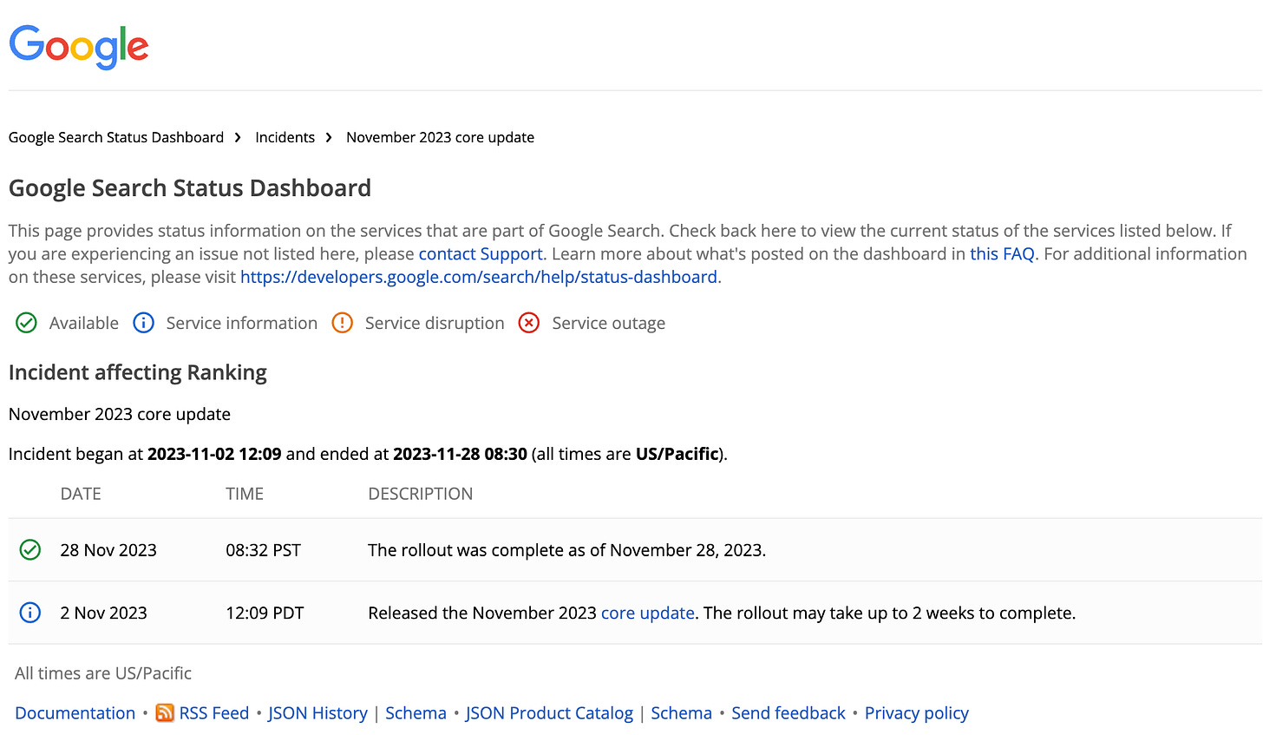Open the Incidents breadcrumb item
1263x735 pixels.
tap(285, 136)
